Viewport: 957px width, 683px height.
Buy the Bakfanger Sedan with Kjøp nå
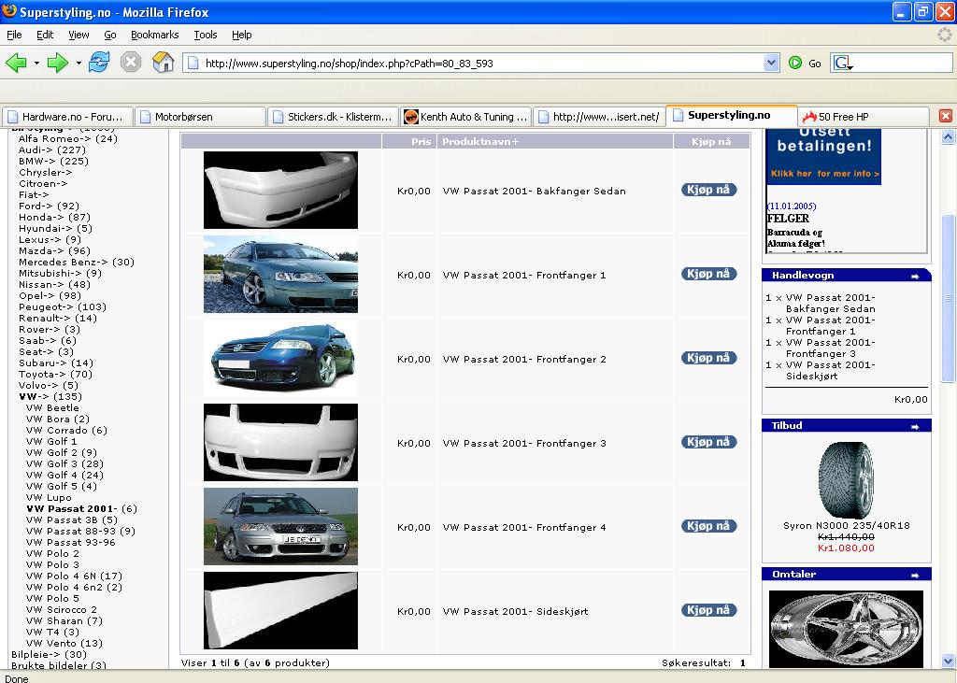(x=708, y=190)
